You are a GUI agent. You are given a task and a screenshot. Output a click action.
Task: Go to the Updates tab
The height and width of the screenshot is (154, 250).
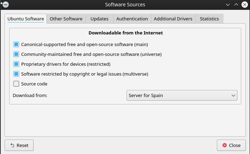point(99,19)
